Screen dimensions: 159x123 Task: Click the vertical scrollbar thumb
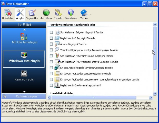(155, 48)
